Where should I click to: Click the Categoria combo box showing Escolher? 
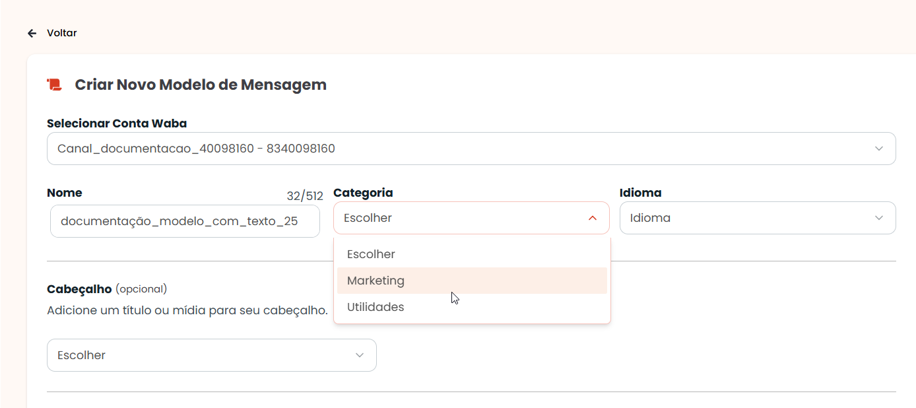click(x=471, y=218)
